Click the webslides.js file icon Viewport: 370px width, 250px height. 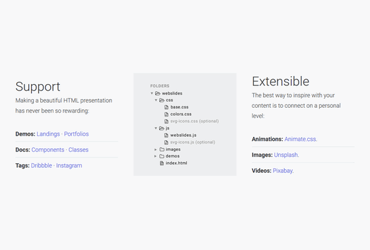point(166,136)
